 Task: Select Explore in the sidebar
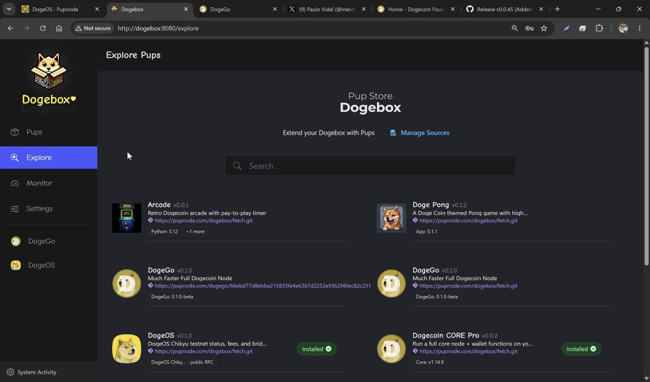49,157
